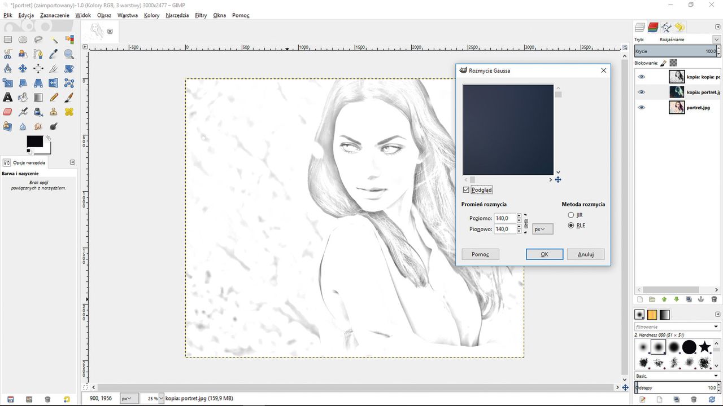
Task: Open the Plik menu
Action: [8, 15]
